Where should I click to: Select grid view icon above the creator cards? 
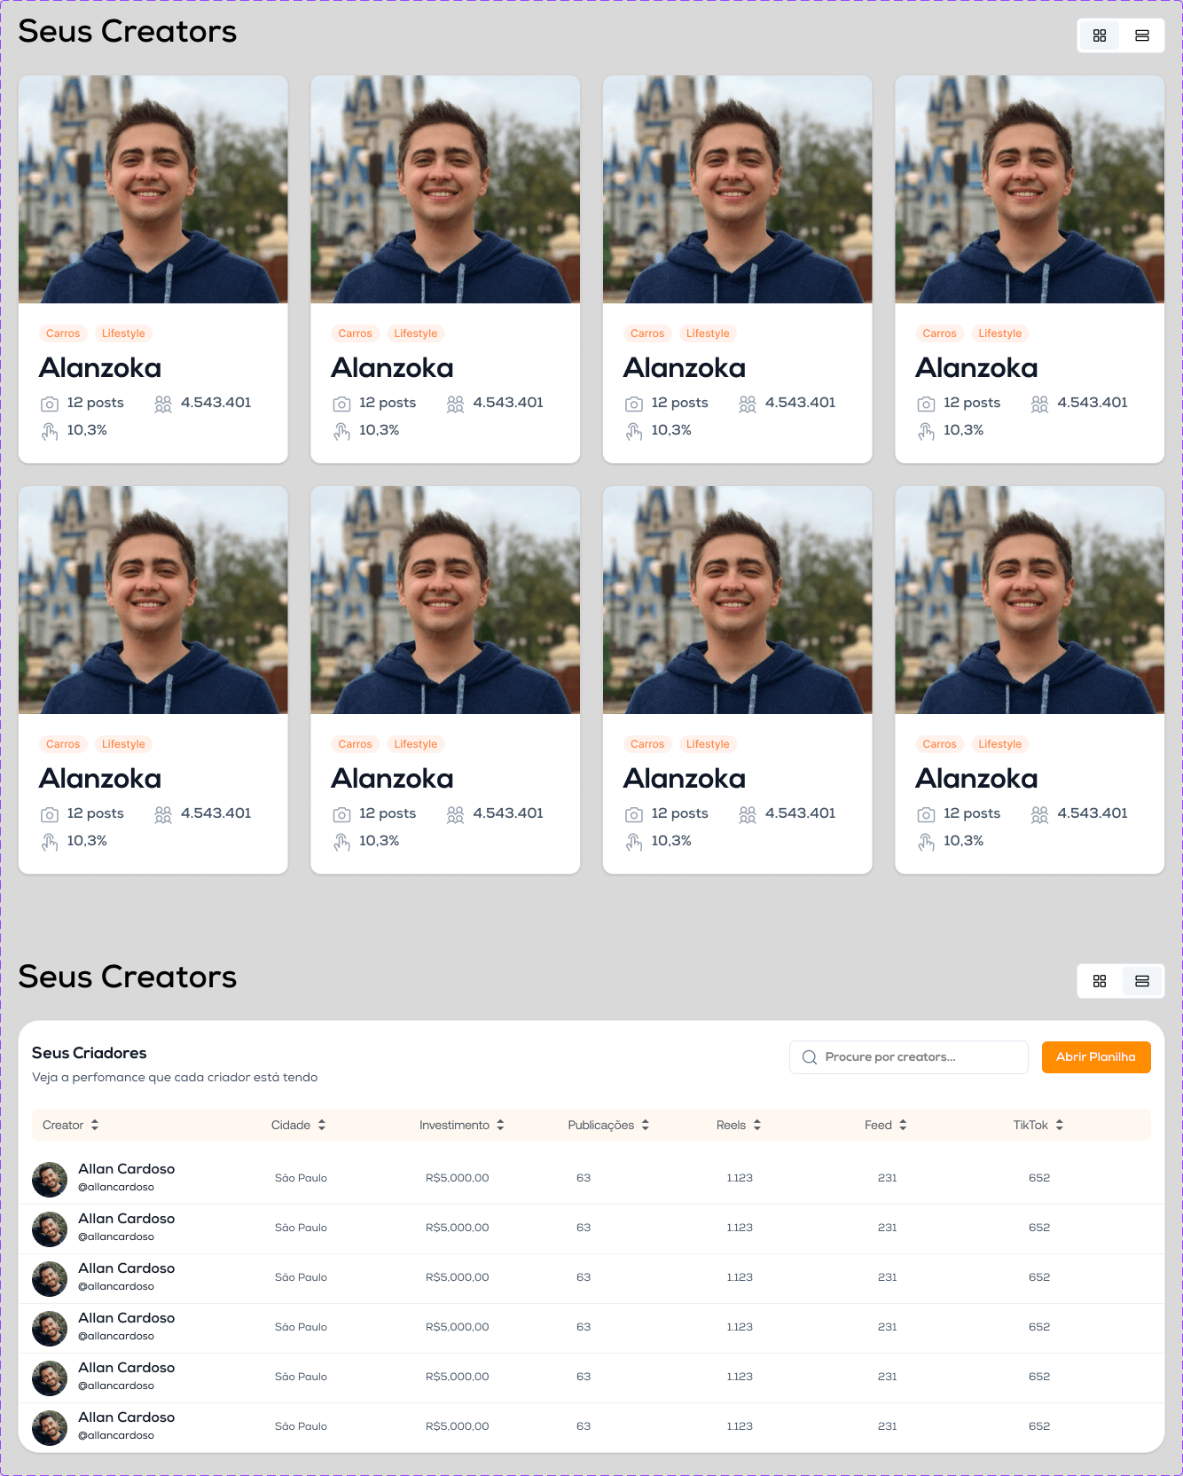pyautogui.click(x=1100, y=35)
